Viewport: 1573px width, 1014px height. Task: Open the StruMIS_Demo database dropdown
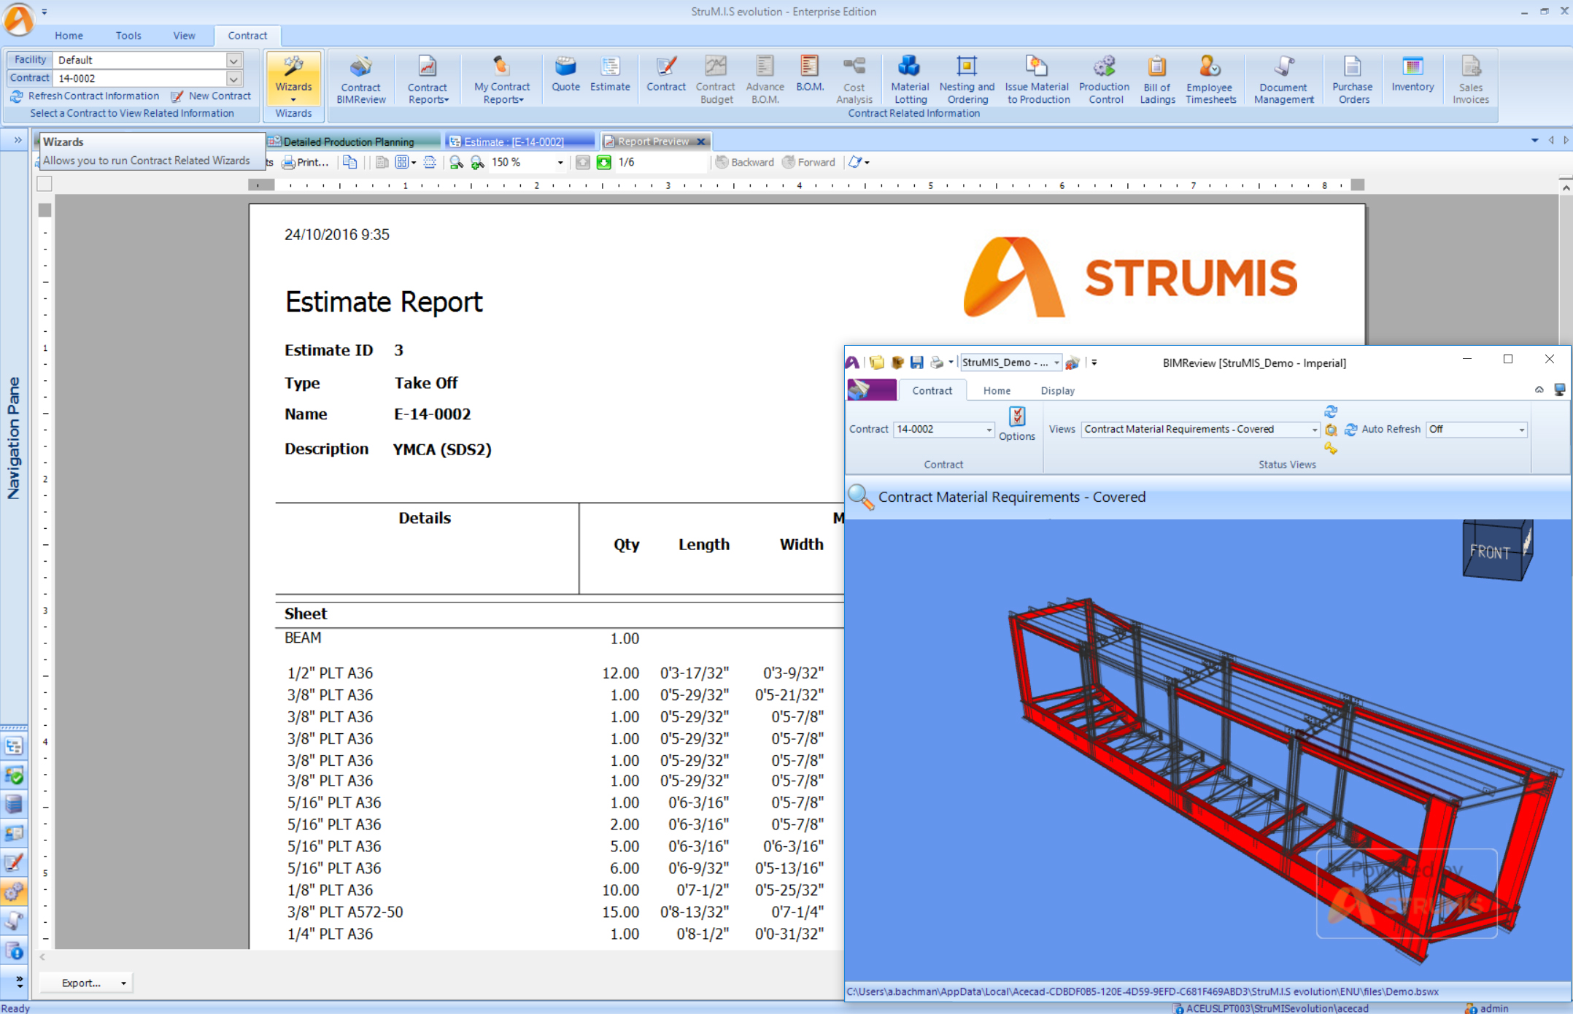tap(1056, 363)
